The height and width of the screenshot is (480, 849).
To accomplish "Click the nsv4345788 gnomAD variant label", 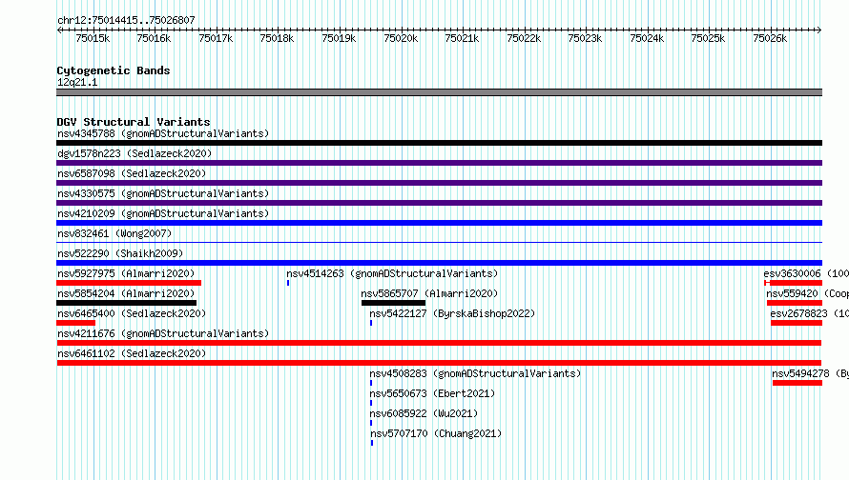I will coord(163,133).
